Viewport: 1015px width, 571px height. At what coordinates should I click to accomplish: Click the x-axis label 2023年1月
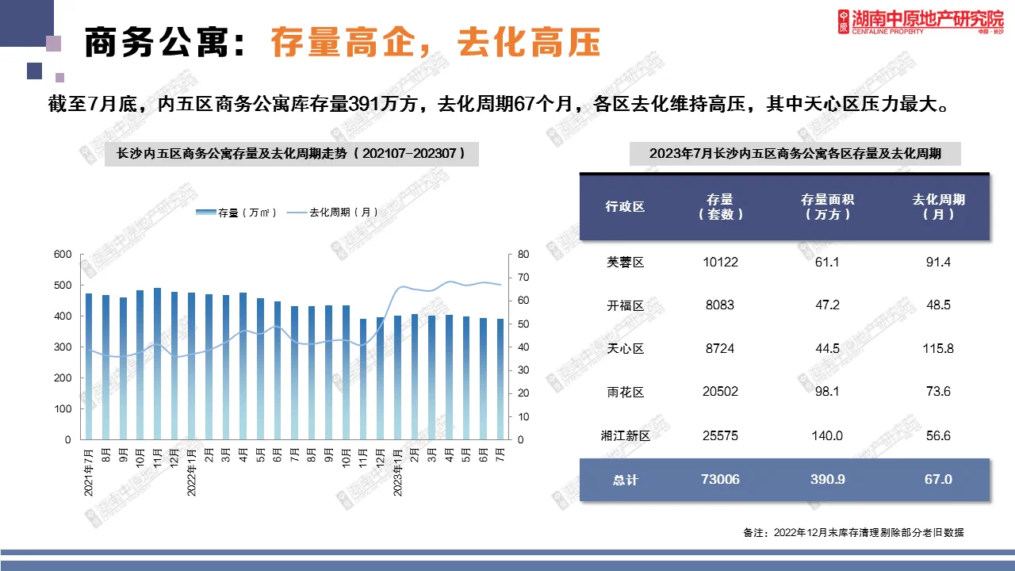(x=398, y=471)
